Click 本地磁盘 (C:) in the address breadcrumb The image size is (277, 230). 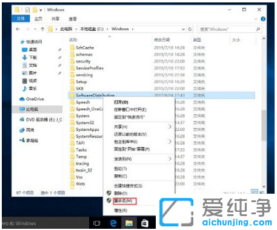[92, 29]
